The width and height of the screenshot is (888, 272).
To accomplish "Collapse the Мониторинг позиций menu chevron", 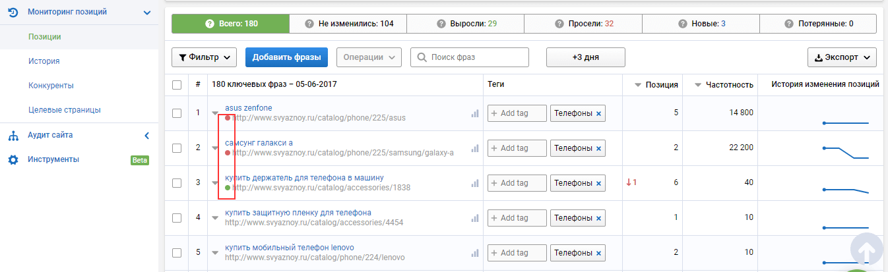I will [147, 13].
